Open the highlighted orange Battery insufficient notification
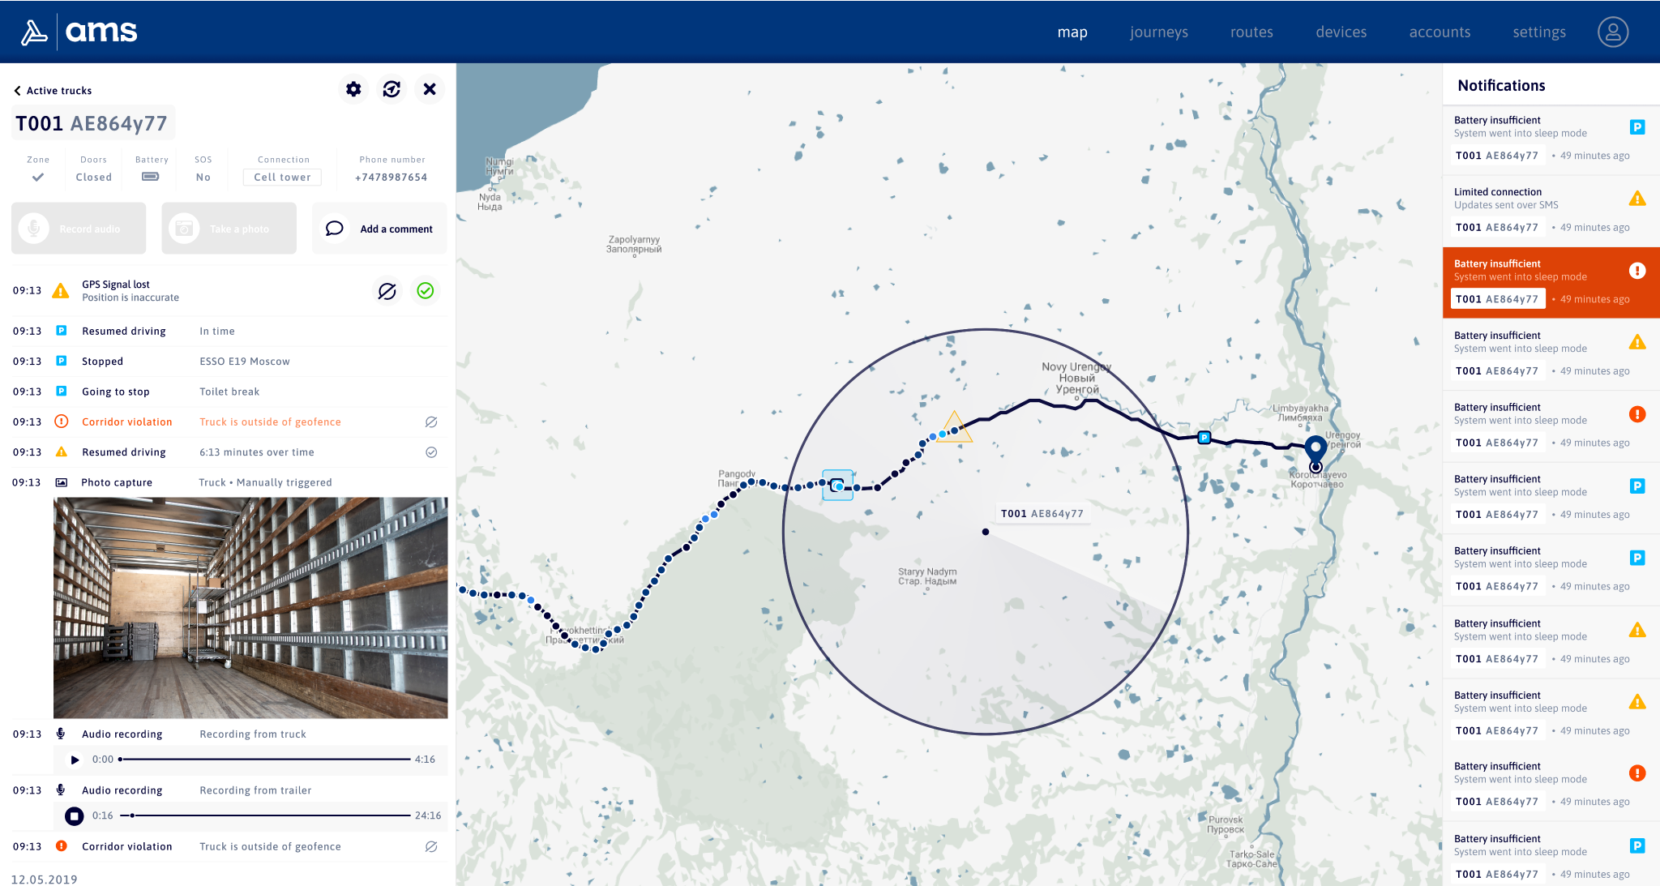The height and width of the screenshot is (886, 1660). point(1551,282)
